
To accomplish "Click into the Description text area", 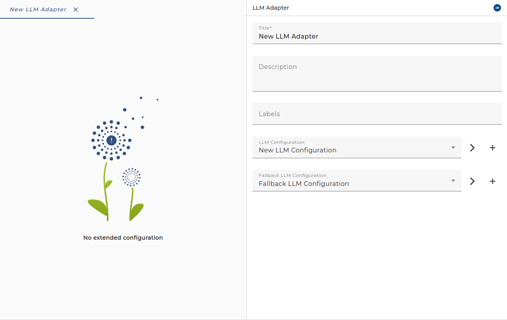I will (x=377, y=74).
